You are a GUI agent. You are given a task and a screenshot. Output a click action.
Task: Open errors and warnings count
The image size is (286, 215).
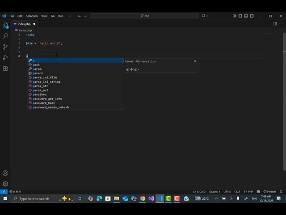[x=15, y=192]
